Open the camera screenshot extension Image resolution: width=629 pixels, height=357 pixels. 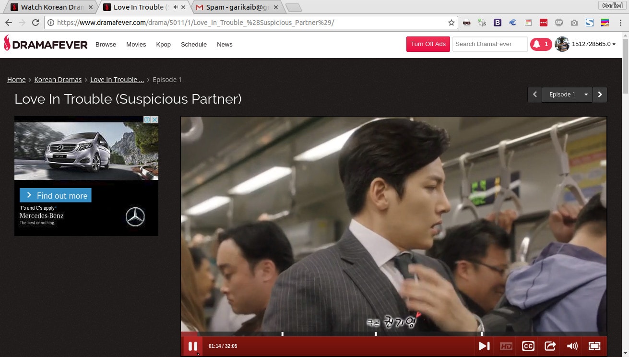(574, 23)
